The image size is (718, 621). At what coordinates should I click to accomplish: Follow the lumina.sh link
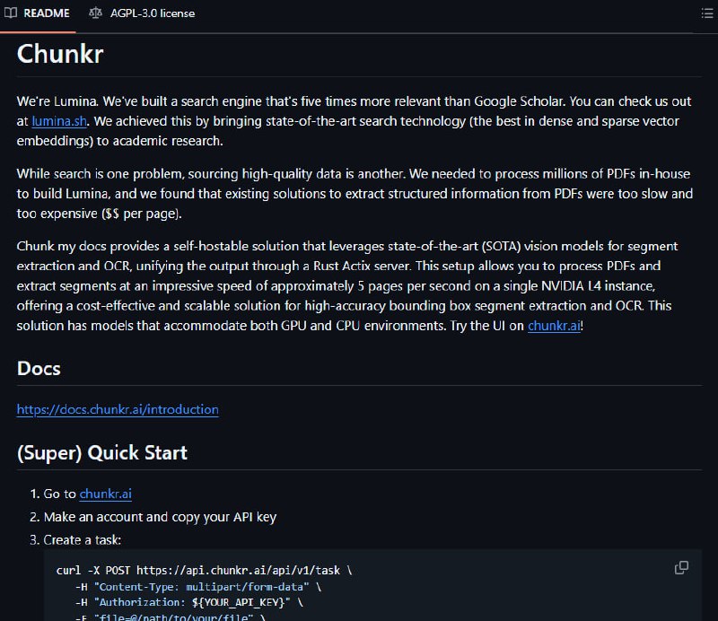point(59,121)
